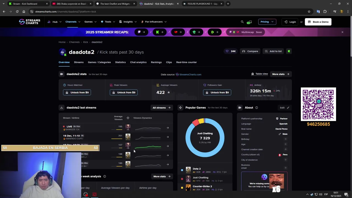Open the Pricing dropdown button

point(267,22)
